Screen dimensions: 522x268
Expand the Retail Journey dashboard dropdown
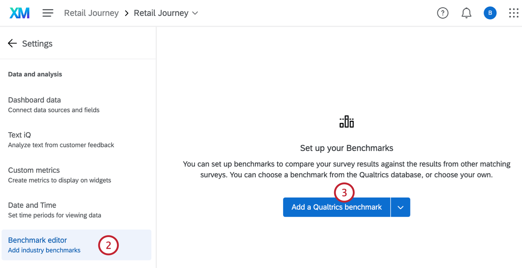click(196, 13)
